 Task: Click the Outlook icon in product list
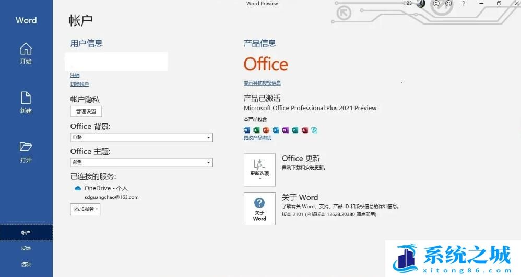click(x=276, y=130)
